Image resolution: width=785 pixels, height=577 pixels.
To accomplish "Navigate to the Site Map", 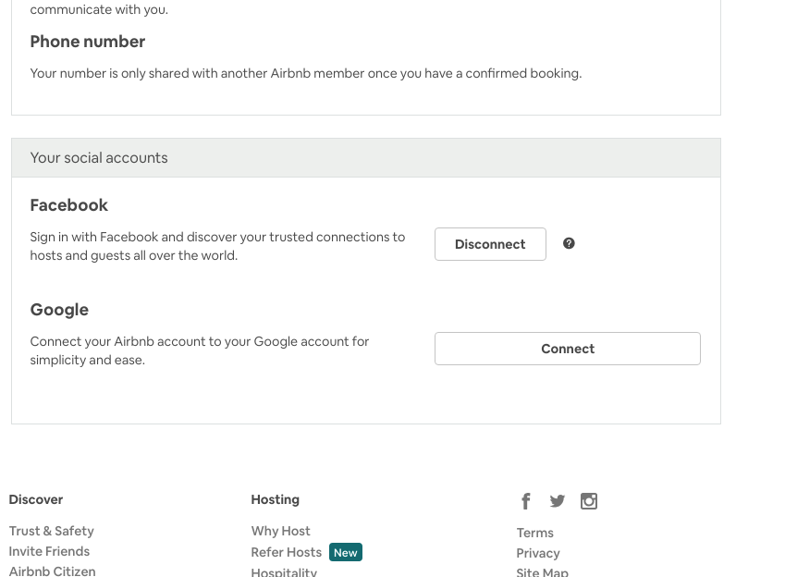I will 542,571.
